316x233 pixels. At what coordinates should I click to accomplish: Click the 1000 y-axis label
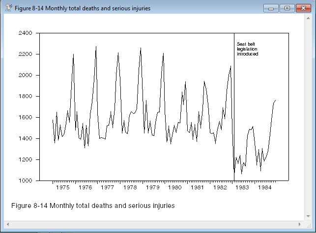(x=25, y=181)
